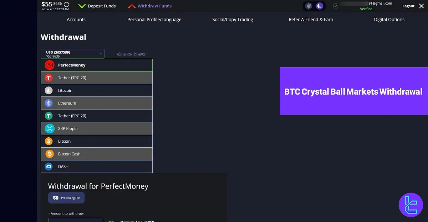428x222 pixels.
Task: Open Refer-A-Friend & Earn
Action: click(311, 20)
